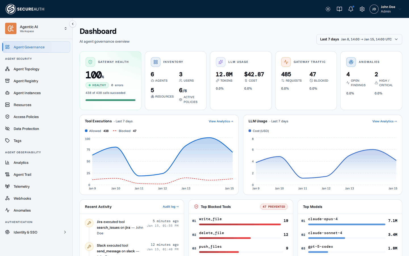Open View Analytics link in LLM Usage
409x256 pixels.
(385, 121)
